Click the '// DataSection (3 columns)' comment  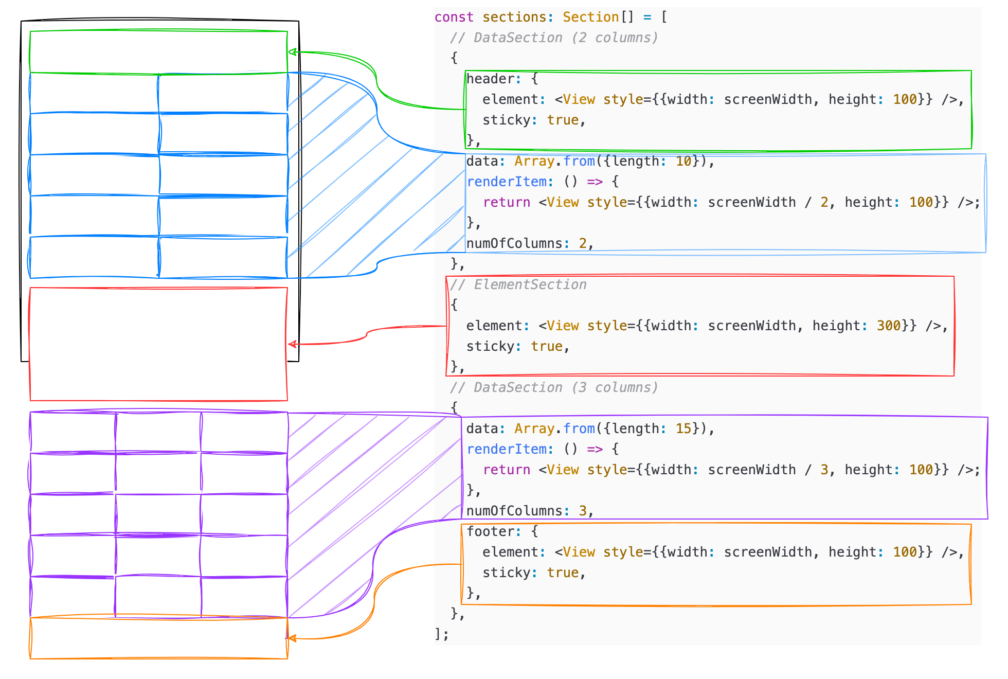click(554, 387)
